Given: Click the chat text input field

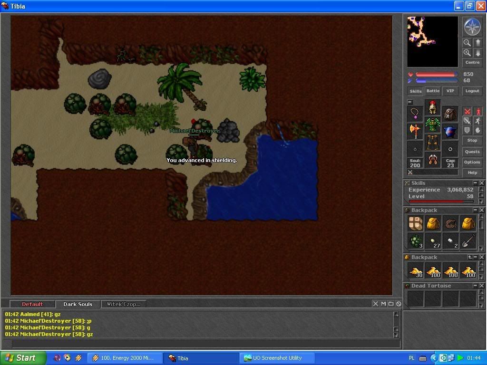Looking at the screenshot, I should click(x=206, y=344).
